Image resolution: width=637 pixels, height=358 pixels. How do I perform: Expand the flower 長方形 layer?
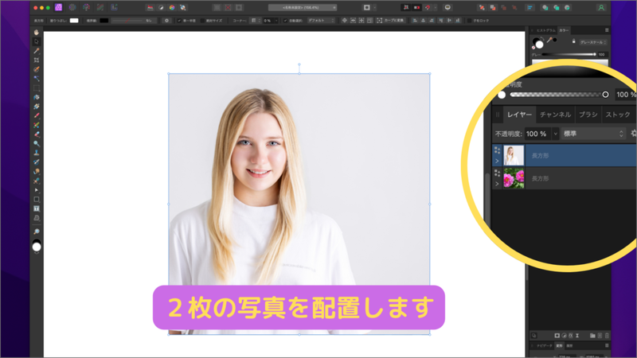tap(497, 184)
